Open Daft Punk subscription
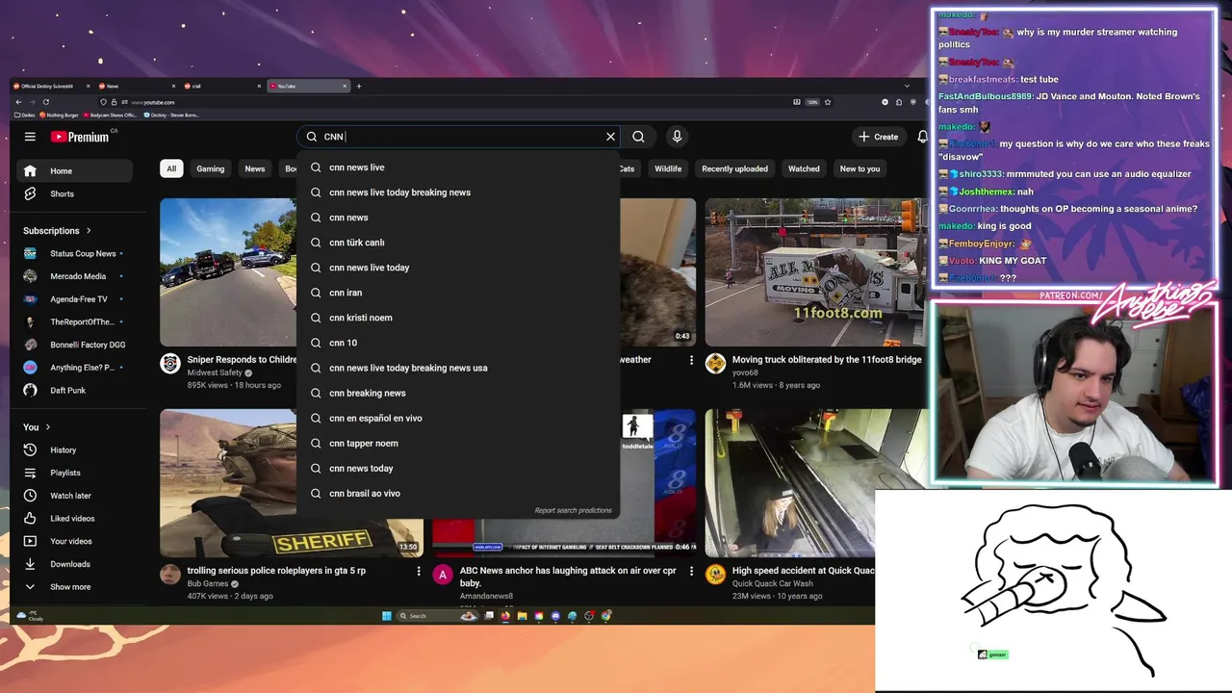Screen dimensions: 1232x693 click(x=73, y=391)
